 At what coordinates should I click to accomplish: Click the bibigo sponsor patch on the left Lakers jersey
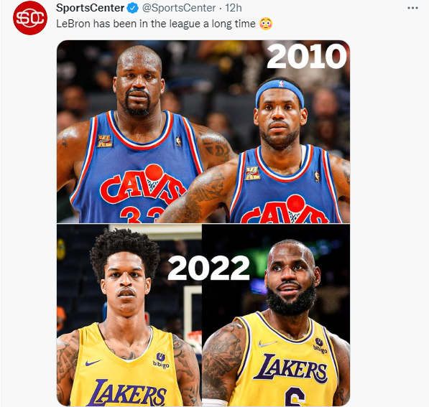click(161, 360)
